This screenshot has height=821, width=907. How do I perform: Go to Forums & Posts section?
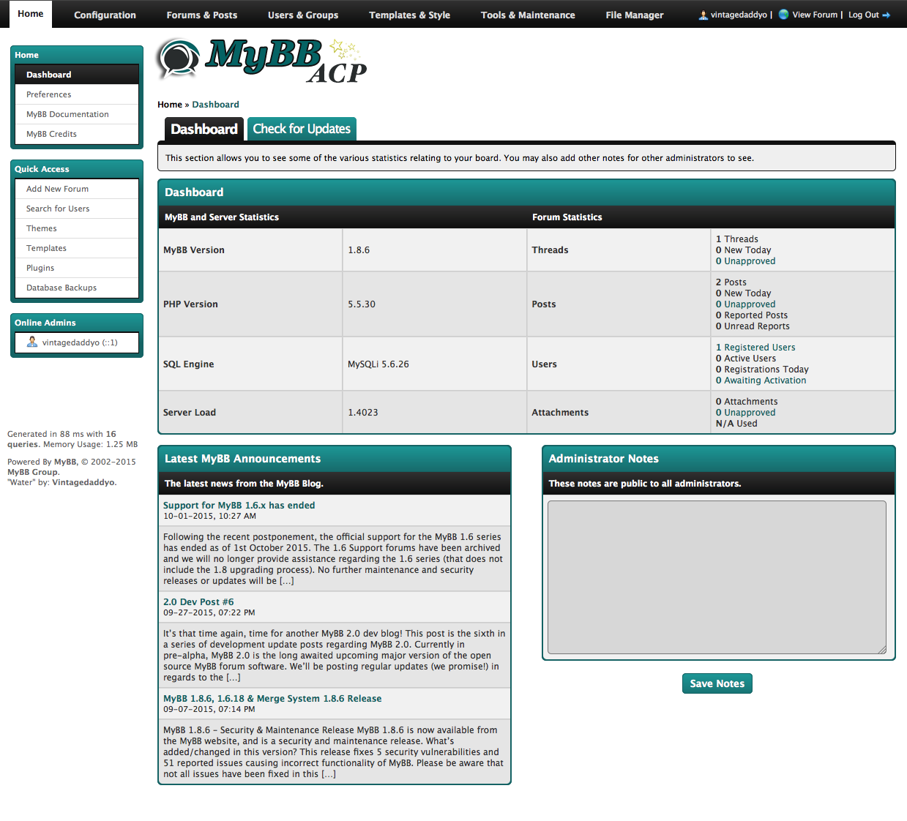(202, 15)
